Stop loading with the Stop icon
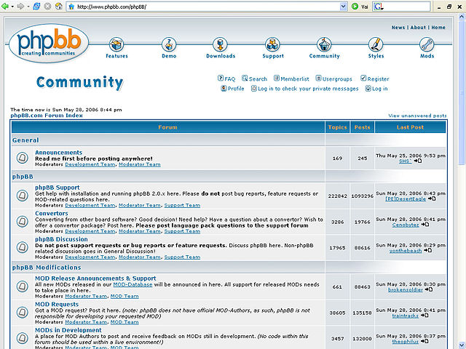This screenshot has height=349, width=466. coord(47,6)
